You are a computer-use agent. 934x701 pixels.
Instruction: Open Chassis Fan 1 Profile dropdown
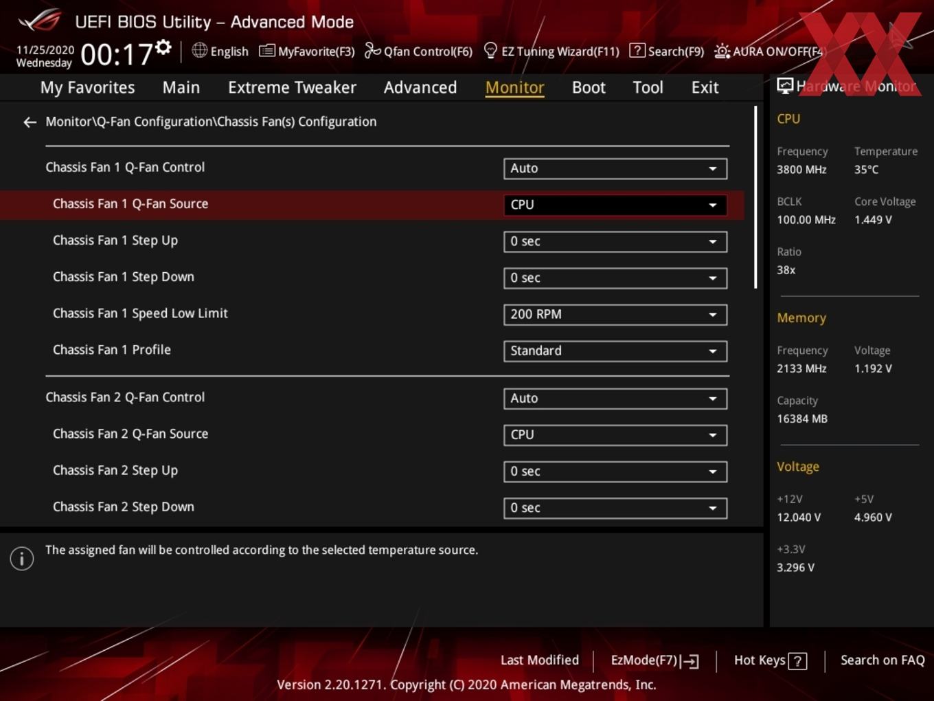[x=615, y=350]
